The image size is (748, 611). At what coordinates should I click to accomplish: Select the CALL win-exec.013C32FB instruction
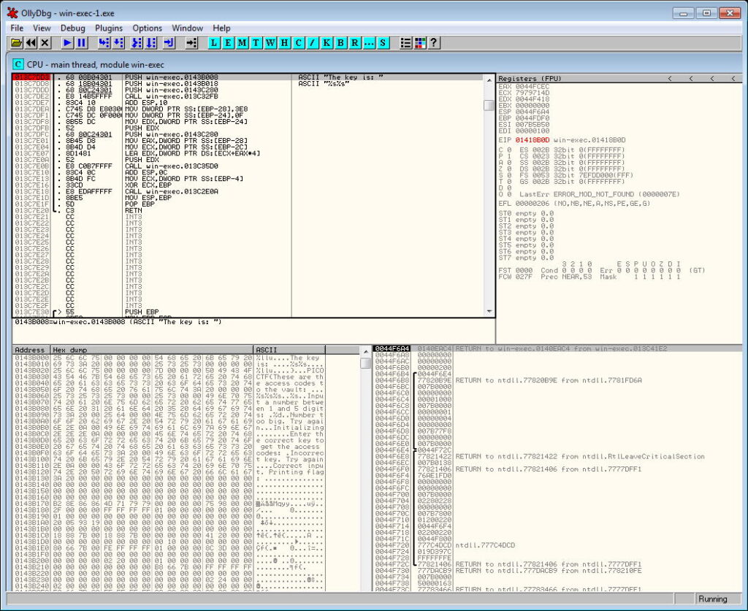click(x=171, y=96)
